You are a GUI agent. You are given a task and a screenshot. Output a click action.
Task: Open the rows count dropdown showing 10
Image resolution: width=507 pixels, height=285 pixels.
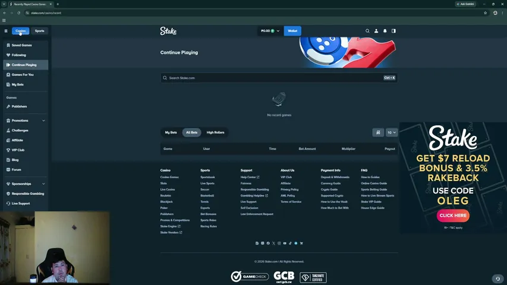[392, 132]
